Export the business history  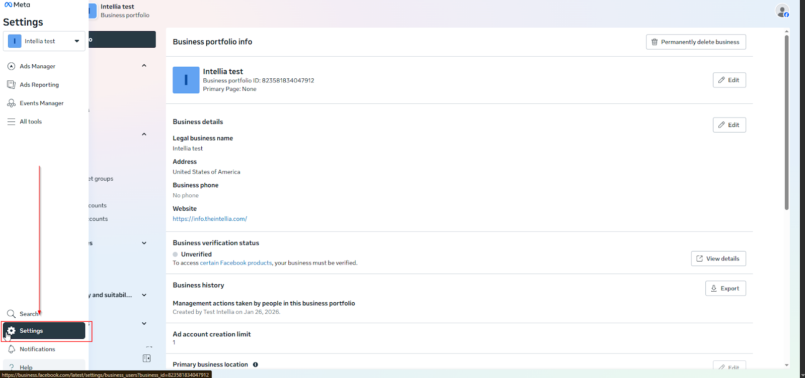726,289
